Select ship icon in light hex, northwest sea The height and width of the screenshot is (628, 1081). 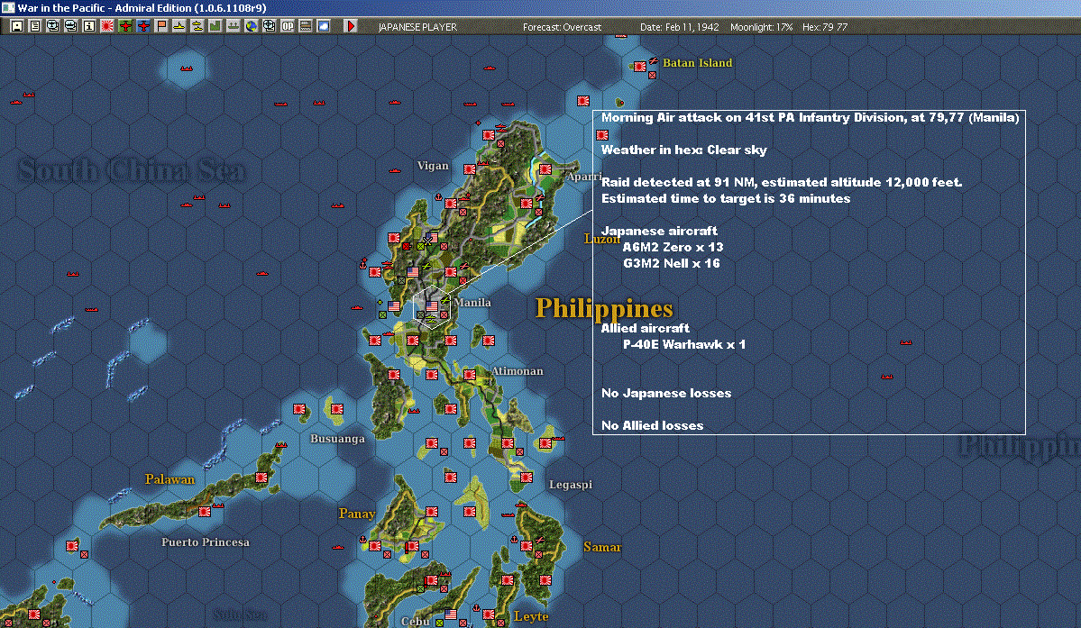tap(186, 68)
